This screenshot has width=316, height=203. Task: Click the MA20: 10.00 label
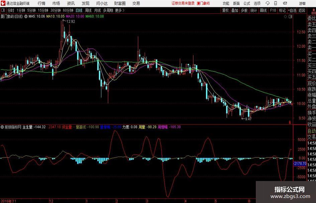[x=75, y=16]
